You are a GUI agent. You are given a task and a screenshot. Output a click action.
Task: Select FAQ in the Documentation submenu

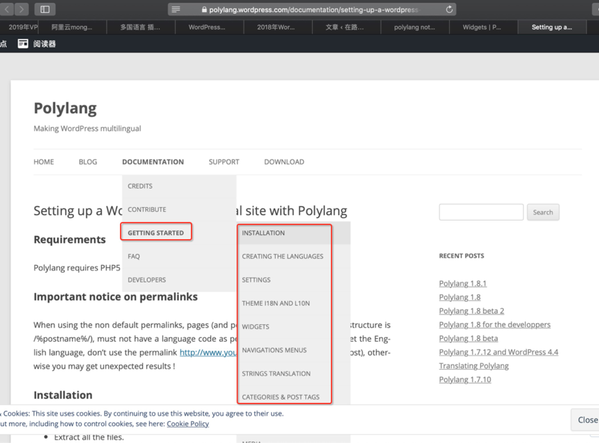[179, 256]
